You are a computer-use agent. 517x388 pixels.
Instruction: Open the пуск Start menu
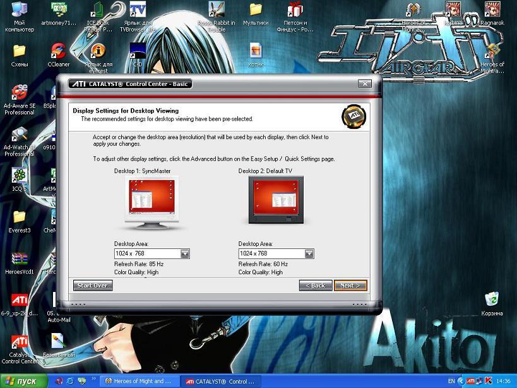[x=24, y=381]
